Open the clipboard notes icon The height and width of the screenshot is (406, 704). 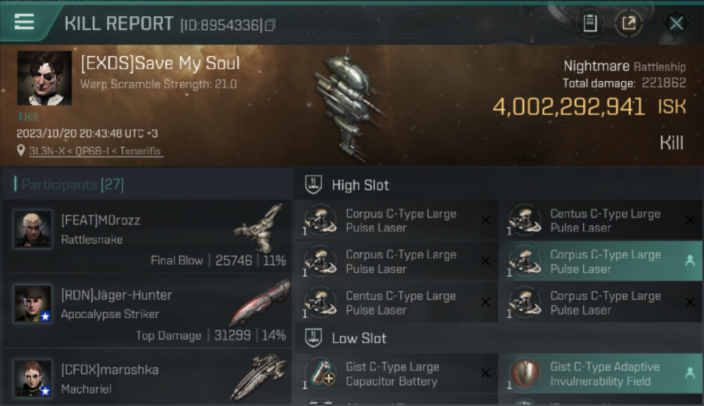590,23
